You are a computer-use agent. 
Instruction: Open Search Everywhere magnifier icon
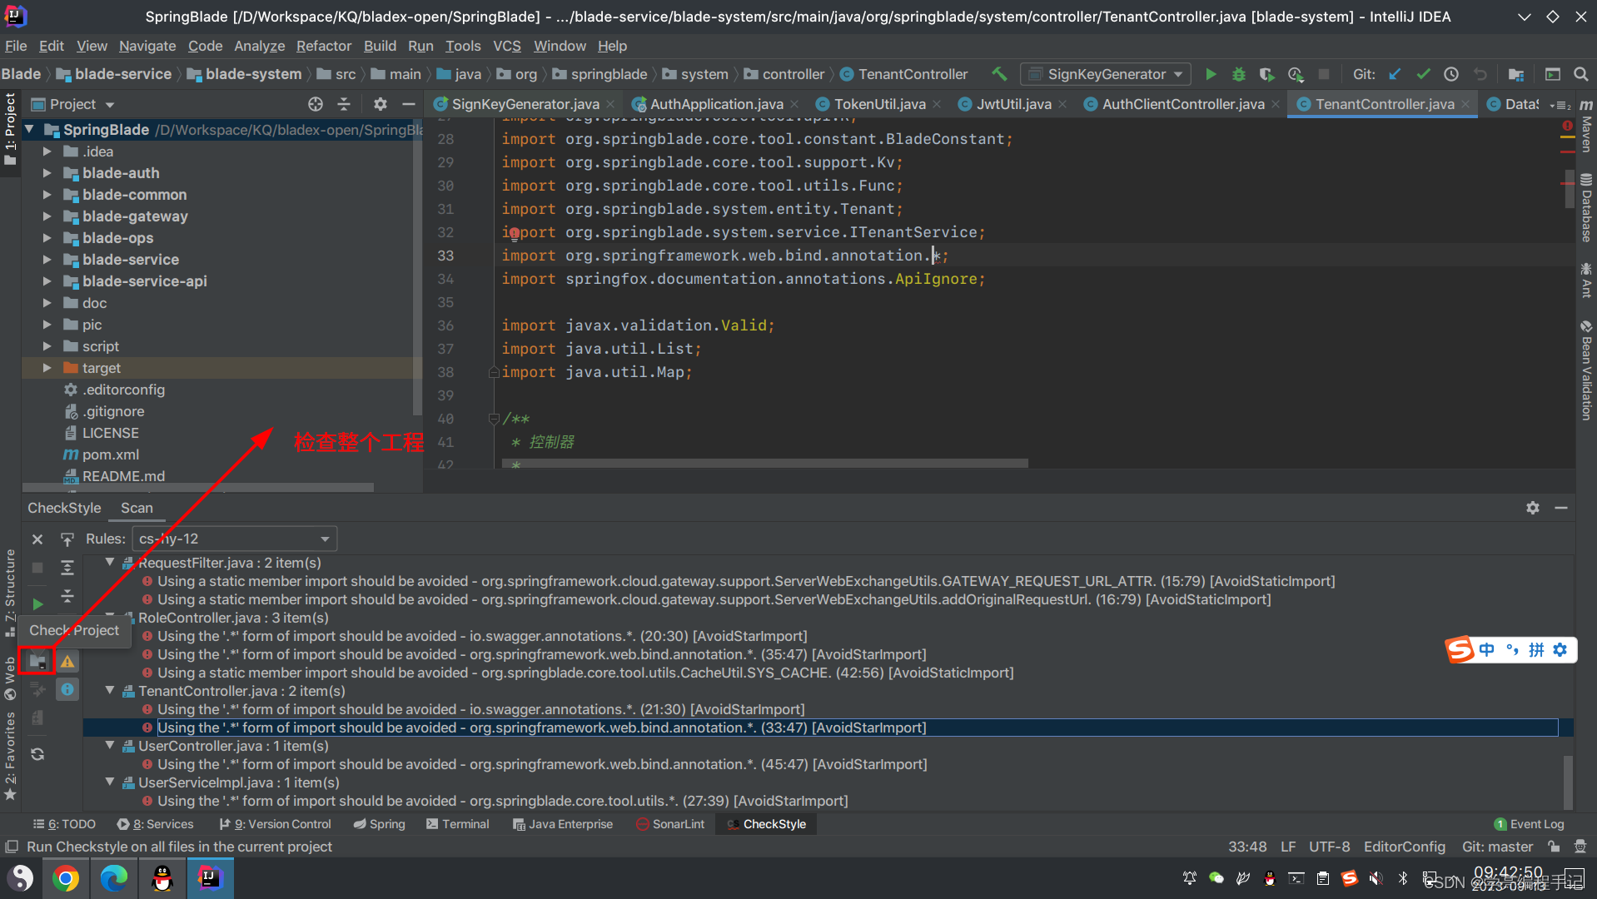1580,74
